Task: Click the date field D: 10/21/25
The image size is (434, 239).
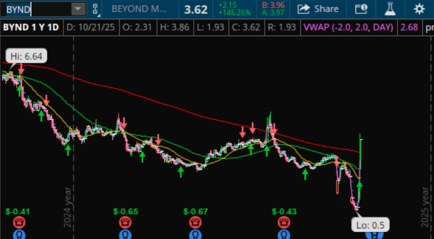Action: (x=91, y=27)
